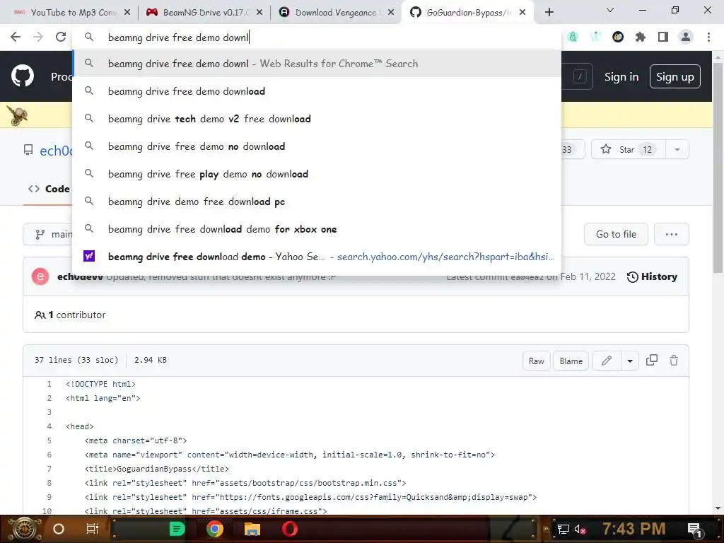Click the network tray icon
The height and width of the screenshot is (543, 724).
tap(563, 529)
